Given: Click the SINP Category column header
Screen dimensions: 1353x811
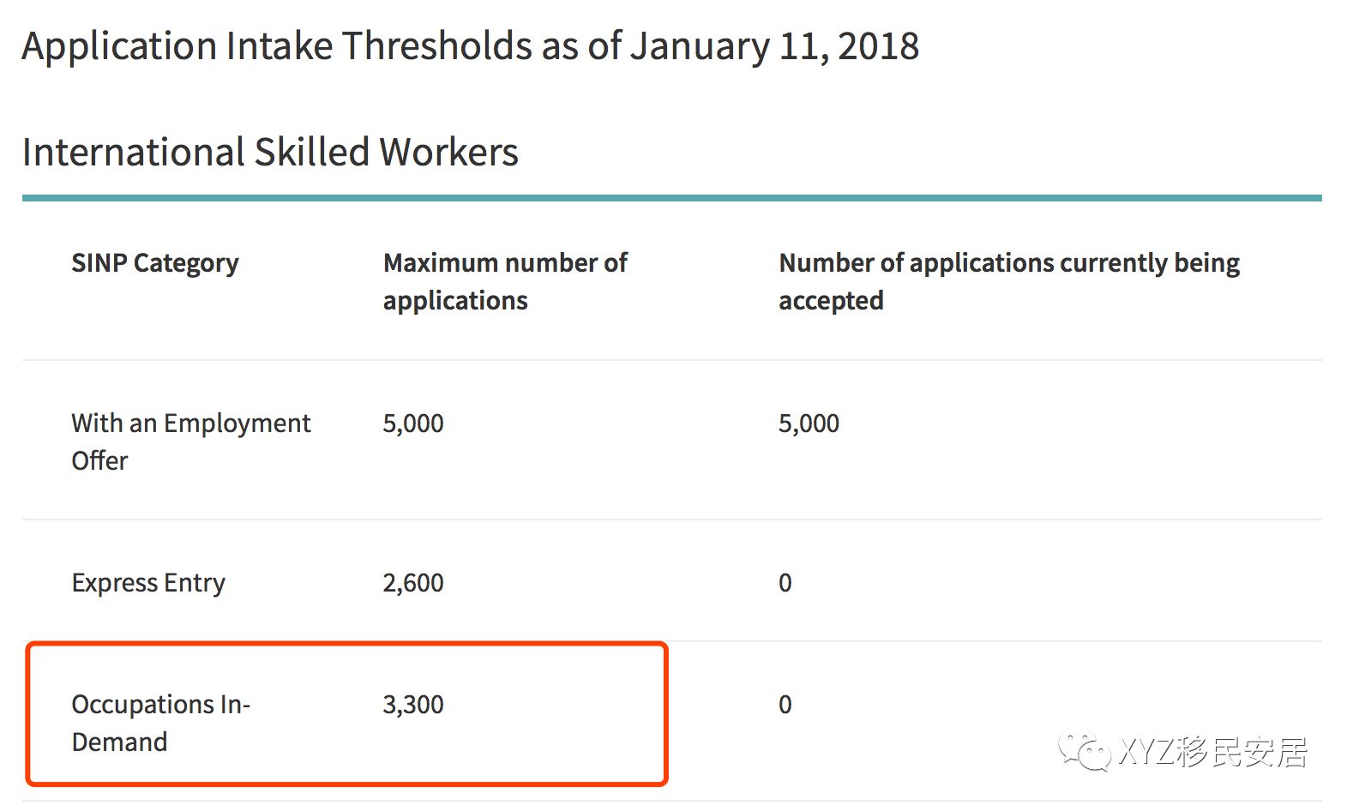Looking at the screenshot, I should (155, 263).
